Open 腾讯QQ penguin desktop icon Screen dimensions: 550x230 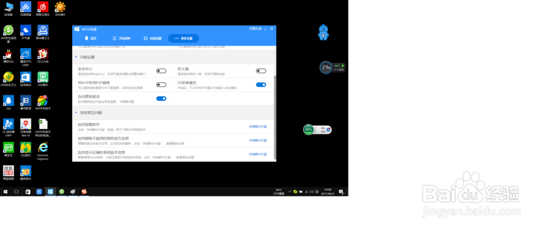click(x=8, y=56)
